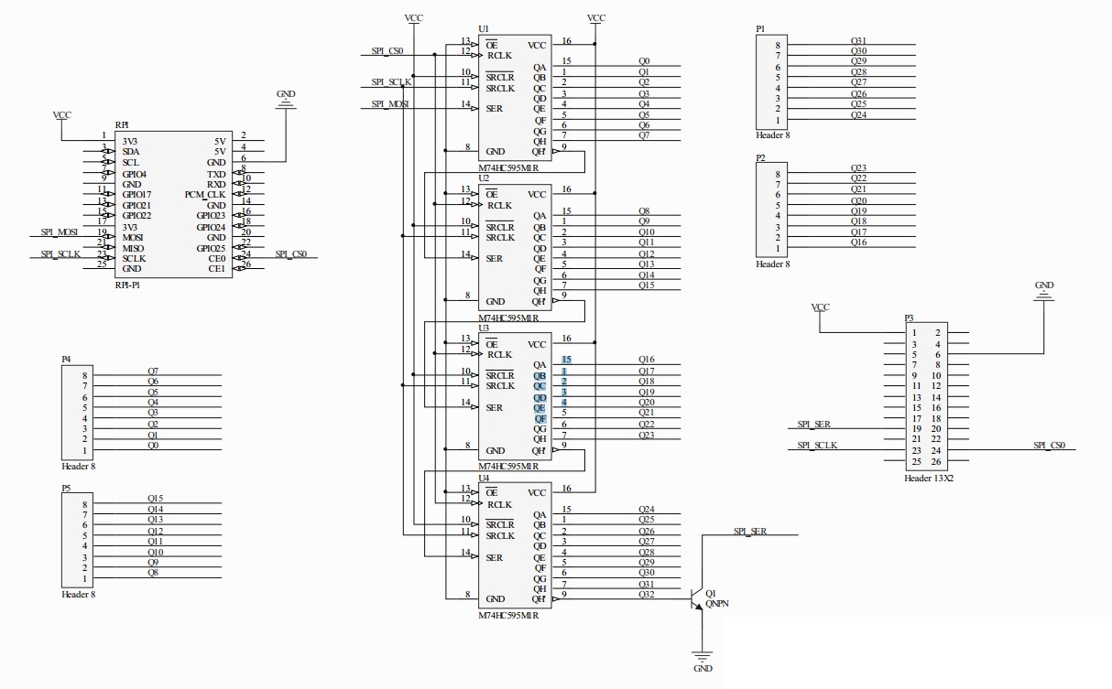1112x689 pixels.
Task: Click the Header 8 label under P4
Action: coord(79,466)
